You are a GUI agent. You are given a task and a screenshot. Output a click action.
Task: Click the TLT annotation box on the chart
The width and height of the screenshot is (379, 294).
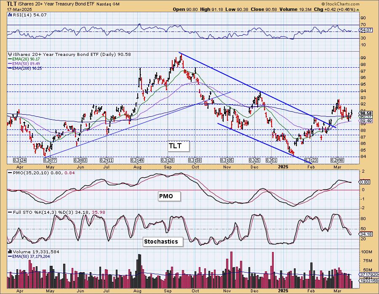179,146
